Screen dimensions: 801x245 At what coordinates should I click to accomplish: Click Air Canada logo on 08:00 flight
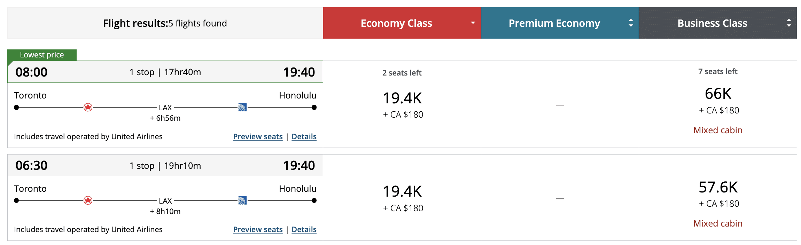pos(88,107)
